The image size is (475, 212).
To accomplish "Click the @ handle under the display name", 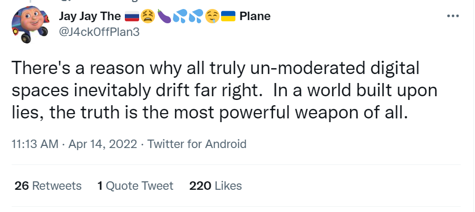I will tap(99, 31).
